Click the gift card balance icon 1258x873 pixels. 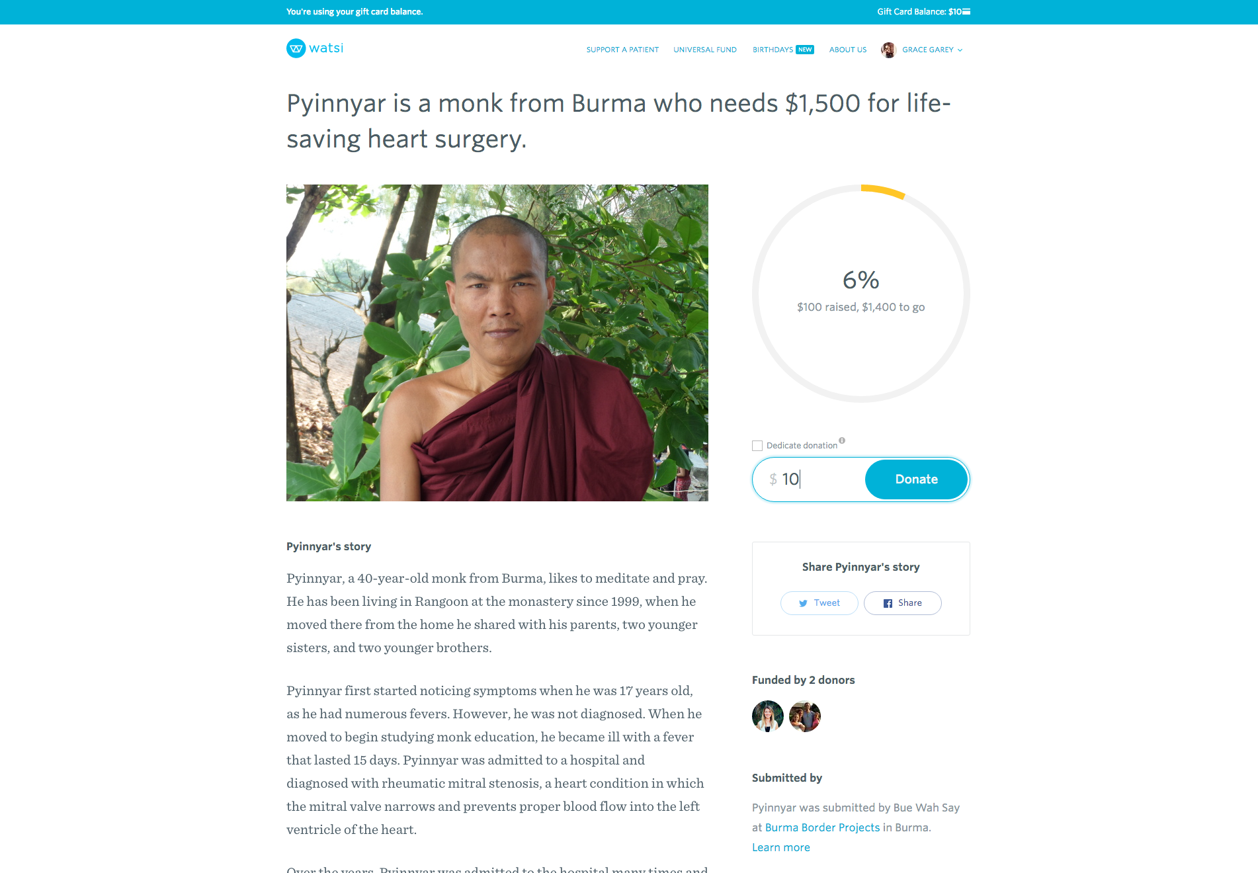click(x=966, y=12)
